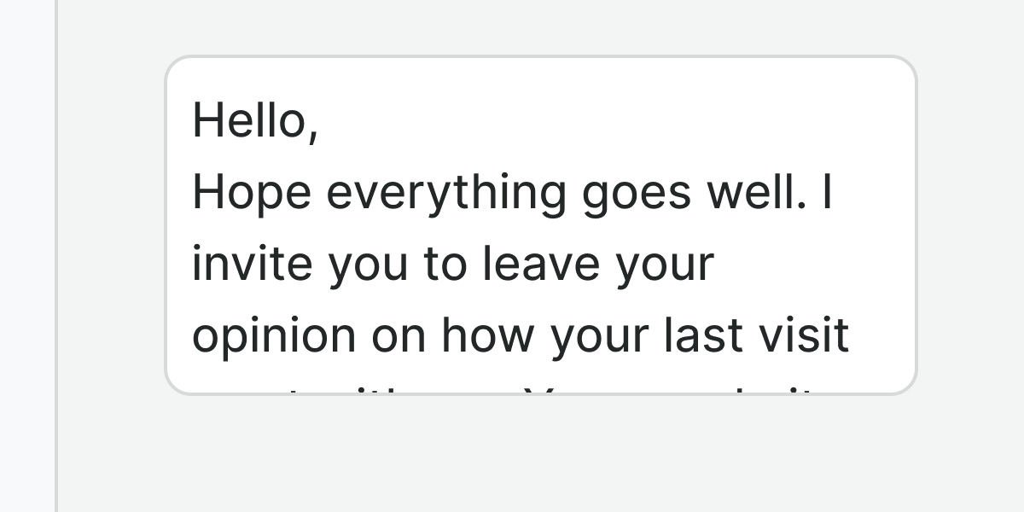Click empty space right of "Hello,"
The image size is (1024, 512).
pyautogui.click(x=597, y=120)
